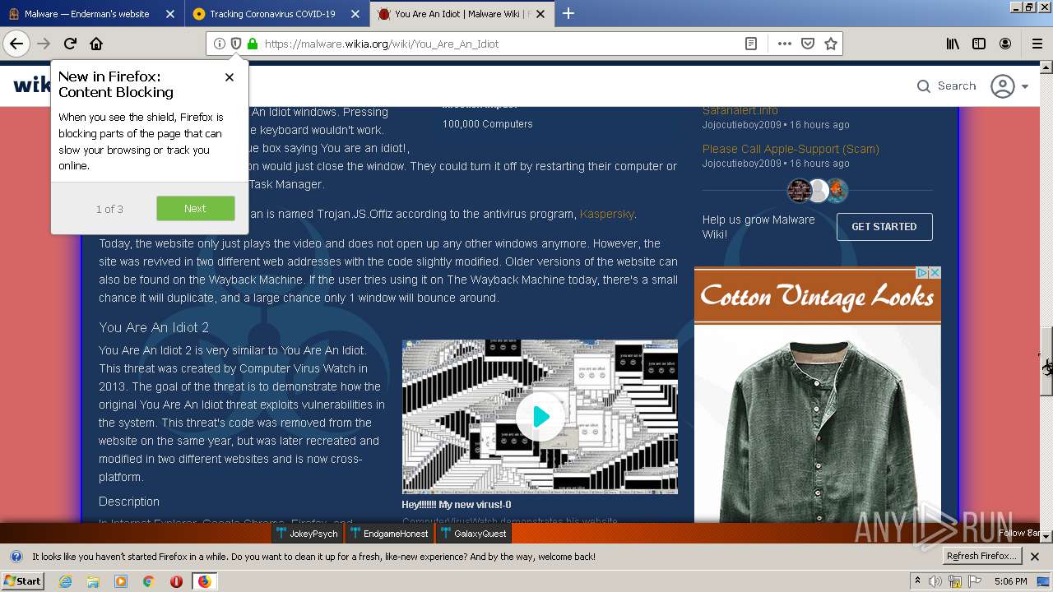Screen dimensions: 1053x592
Task: Click the first contributor avatar
Action: pos(800,191)
